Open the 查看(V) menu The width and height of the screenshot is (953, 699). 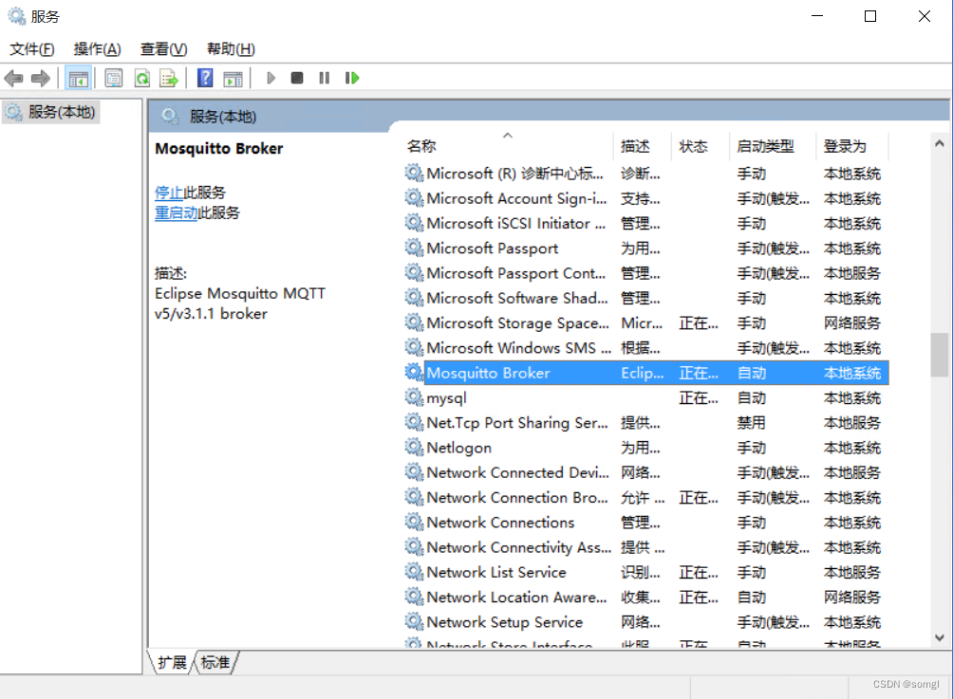(x=161, y=48)
